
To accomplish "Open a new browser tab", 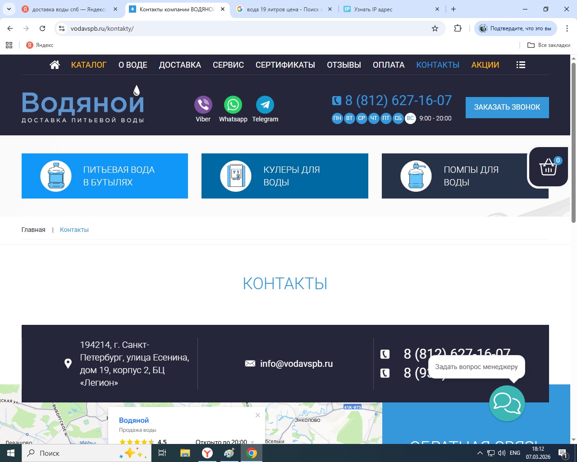I will point(453,9).
